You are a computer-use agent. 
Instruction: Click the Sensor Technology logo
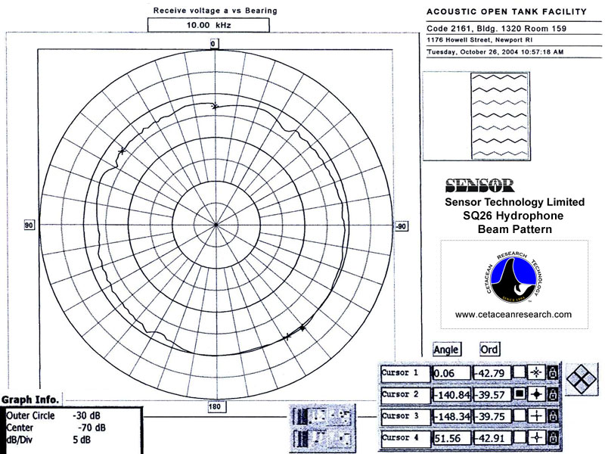[x=479, y=185]
